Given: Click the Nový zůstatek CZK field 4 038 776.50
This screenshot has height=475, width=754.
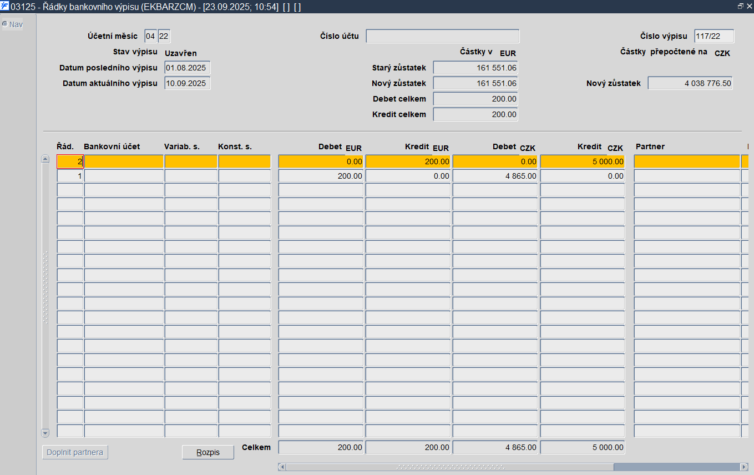Looking at the screenshot, I should click(690, 83).
